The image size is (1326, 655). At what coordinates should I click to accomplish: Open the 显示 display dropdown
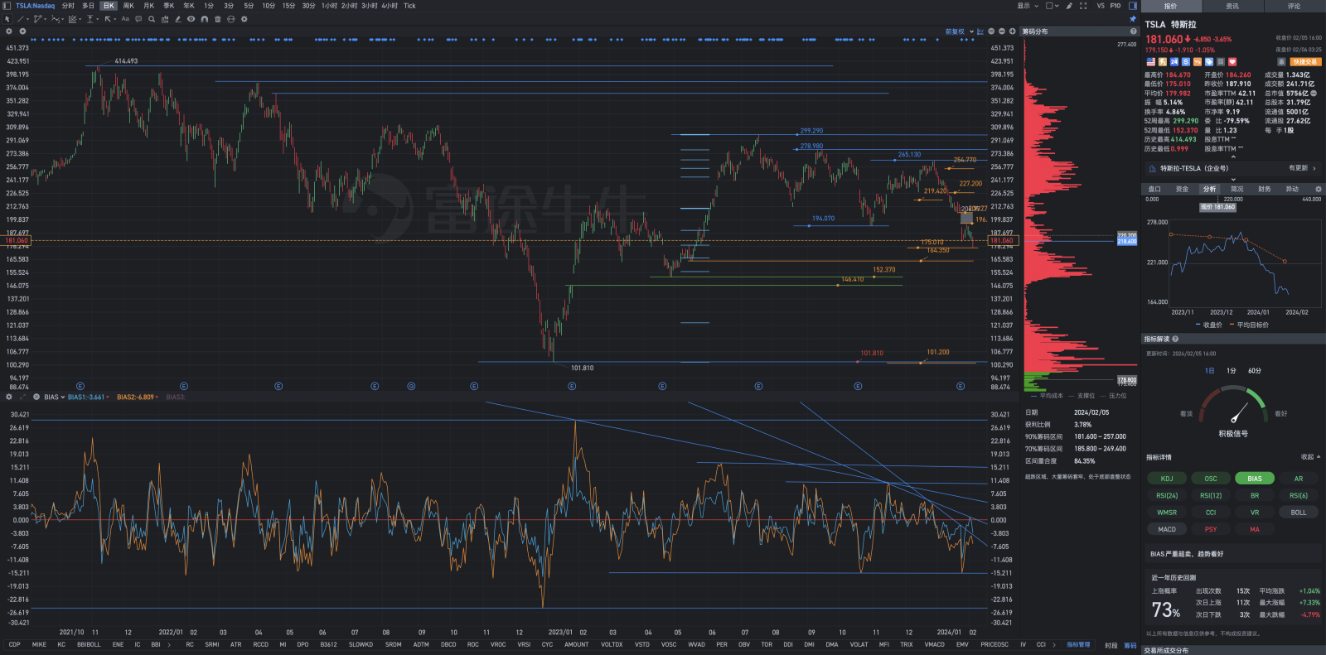click(1028, 6)
